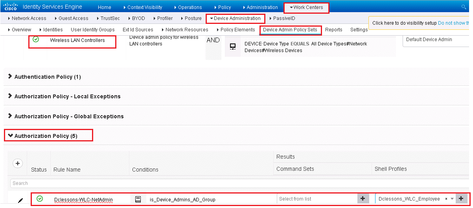The width and height of the screenshot is (473, 208).
Task: Open PassiveID submenu
Action: tap(282, 18)
